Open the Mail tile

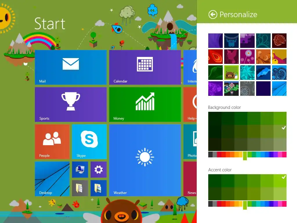tap(71, 67)
